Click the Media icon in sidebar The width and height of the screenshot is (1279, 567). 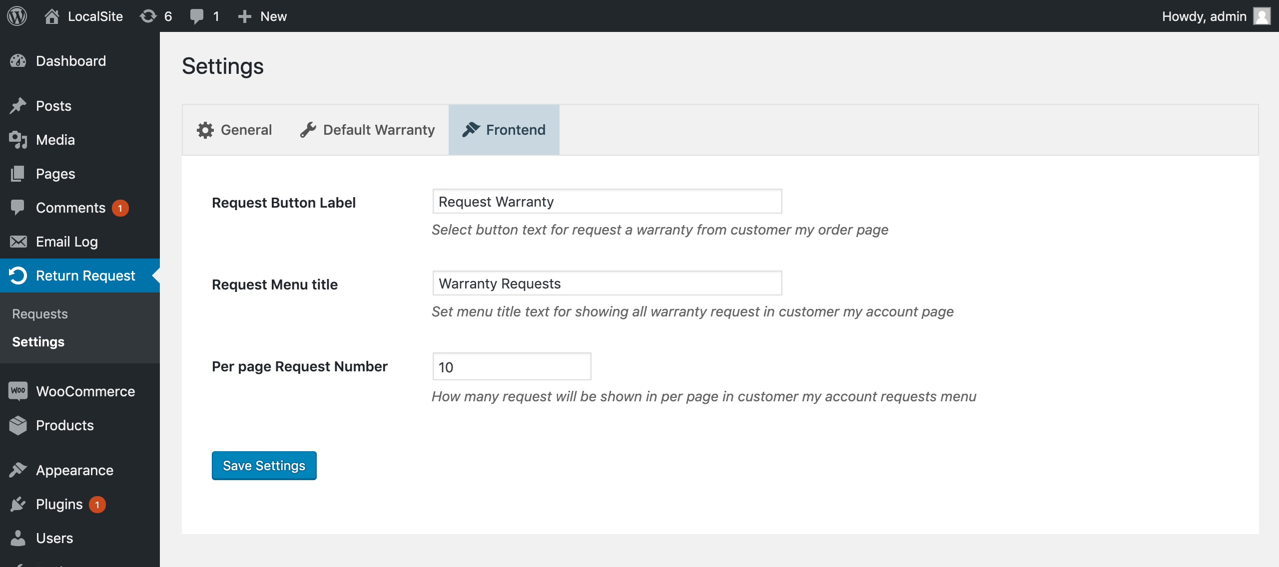pos(18,140)
